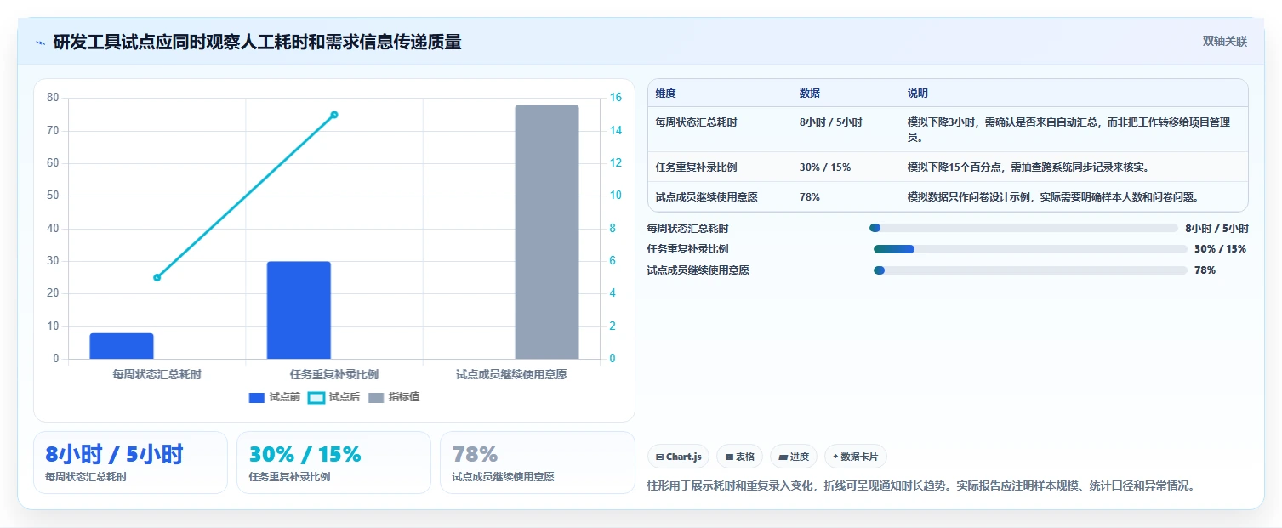Select table cell 78%

click(x=810, y=197)
